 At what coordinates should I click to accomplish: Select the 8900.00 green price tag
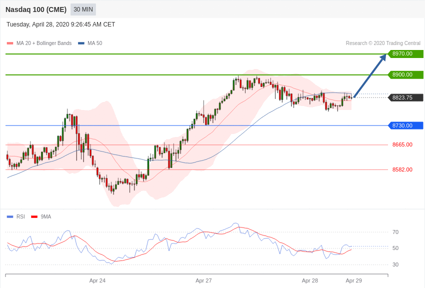coord(406,74)
